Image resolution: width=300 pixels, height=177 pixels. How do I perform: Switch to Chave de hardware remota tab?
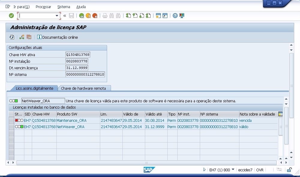tap(83, 88)
